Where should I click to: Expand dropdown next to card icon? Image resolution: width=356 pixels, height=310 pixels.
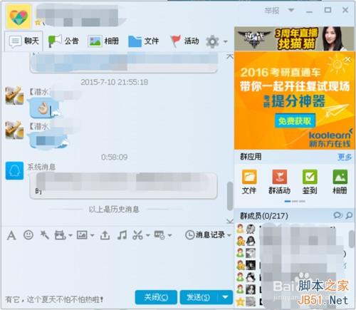coord(169,236)
